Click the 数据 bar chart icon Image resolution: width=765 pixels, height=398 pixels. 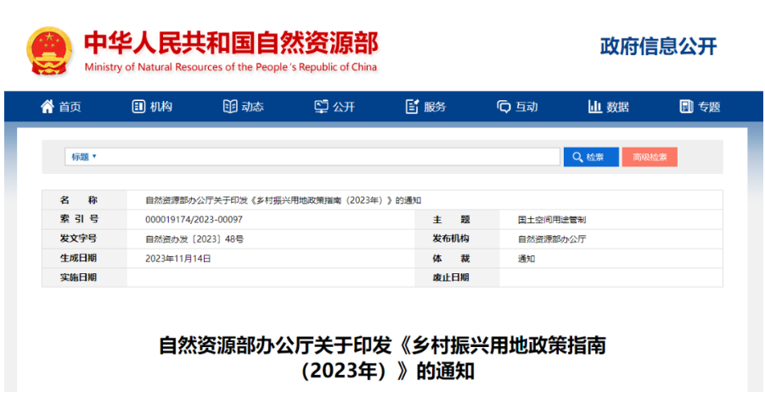pos(594,107)
